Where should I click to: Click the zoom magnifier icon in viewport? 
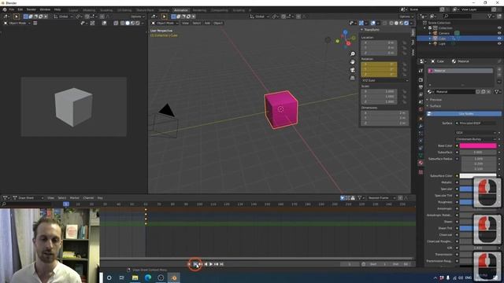pyautogui.click(x=353, y=54)
